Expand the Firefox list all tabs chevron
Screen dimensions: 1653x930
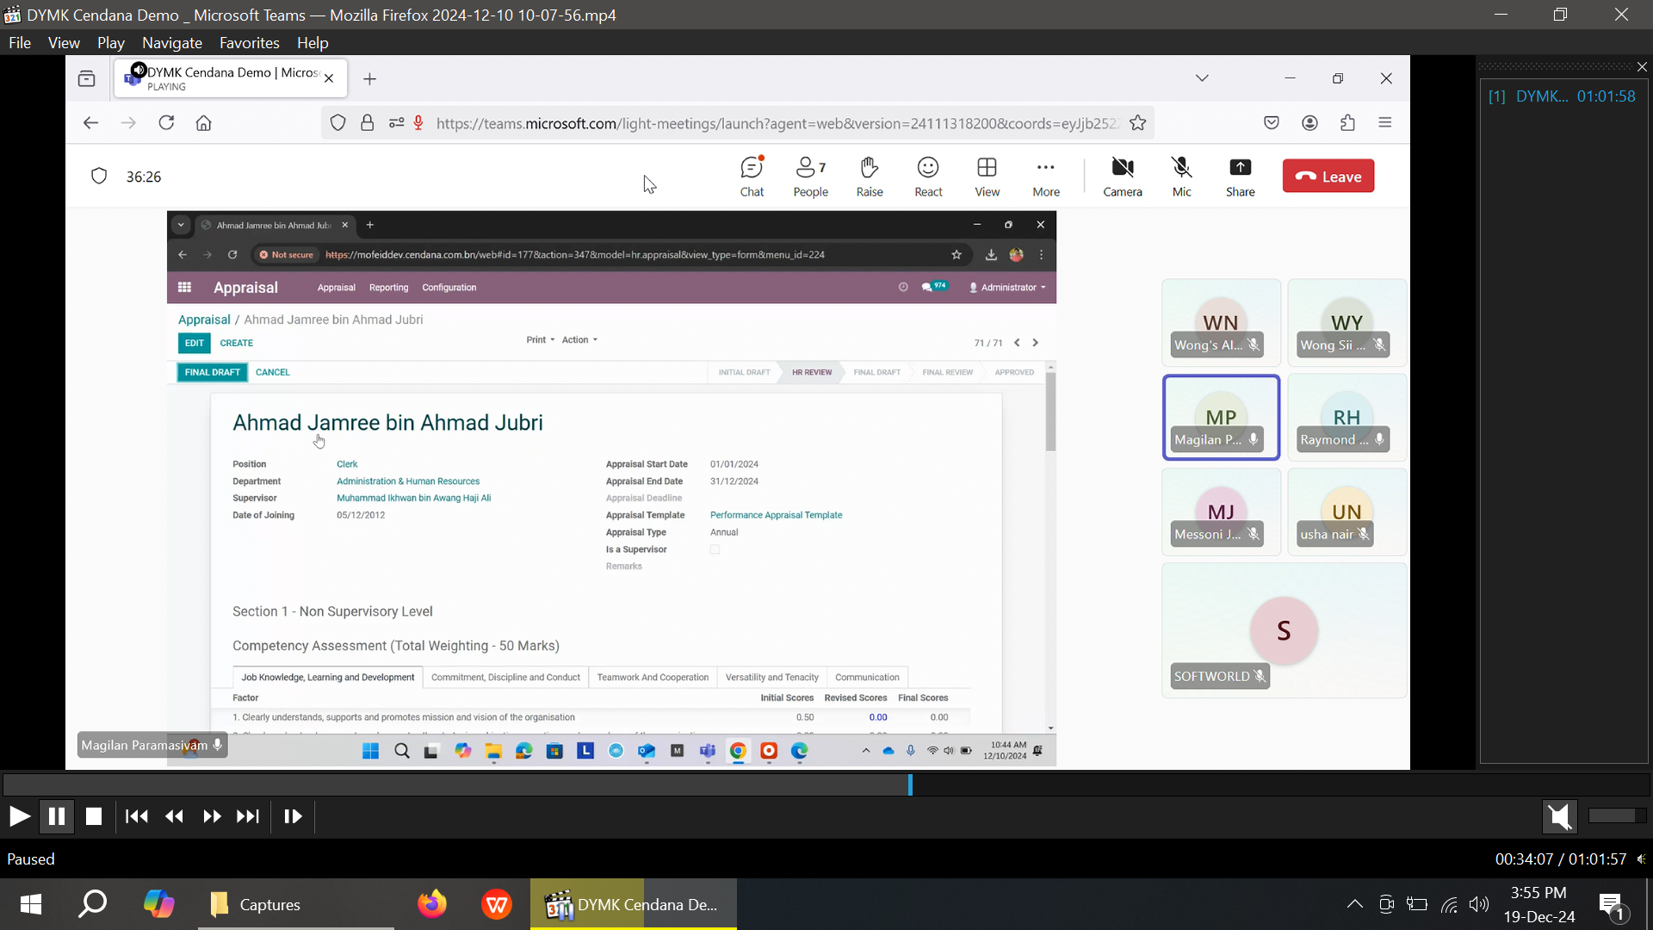point(1202,78)
